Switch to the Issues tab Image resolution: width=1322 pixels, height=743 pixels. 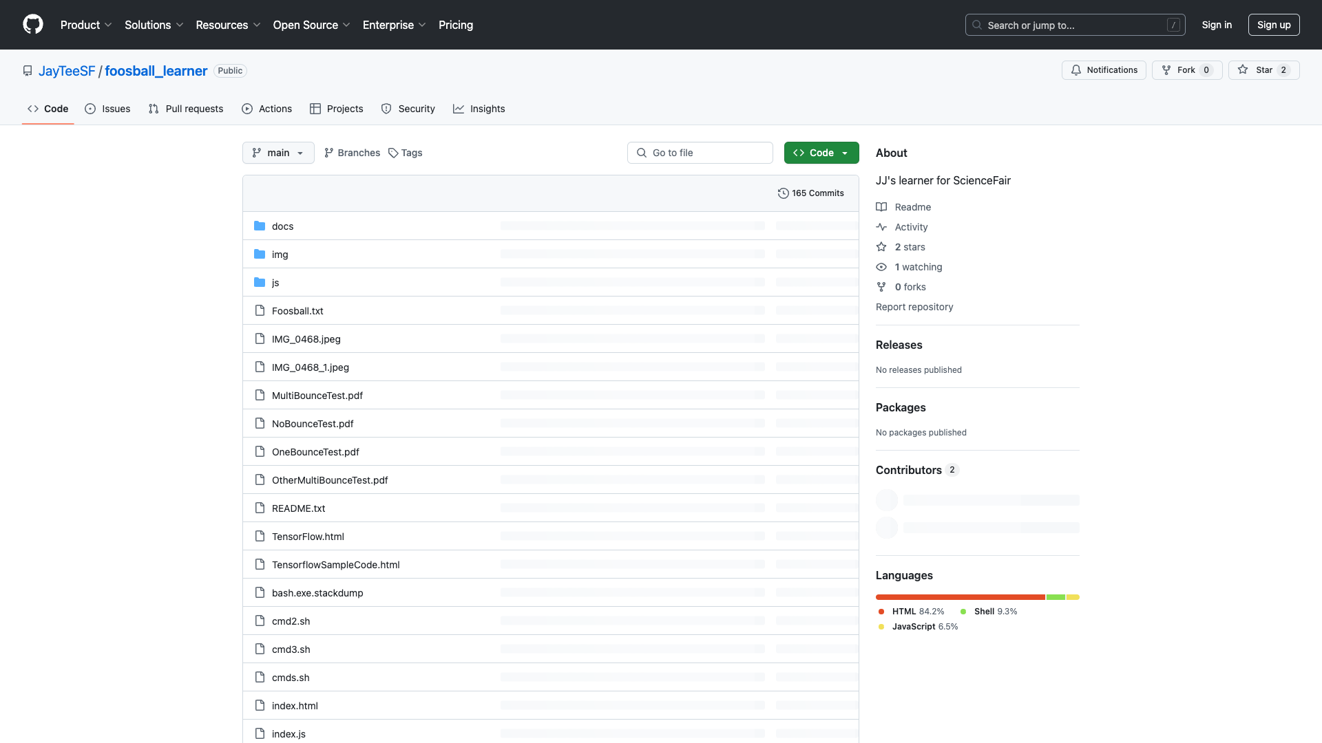107,109
